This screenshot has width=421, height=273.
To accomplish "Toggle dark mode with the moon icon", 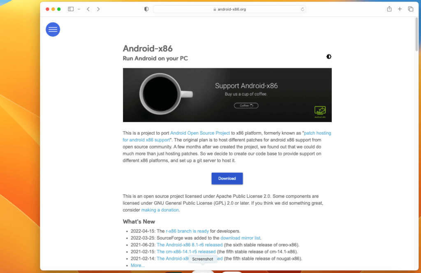I will click(x=328, y=57).
